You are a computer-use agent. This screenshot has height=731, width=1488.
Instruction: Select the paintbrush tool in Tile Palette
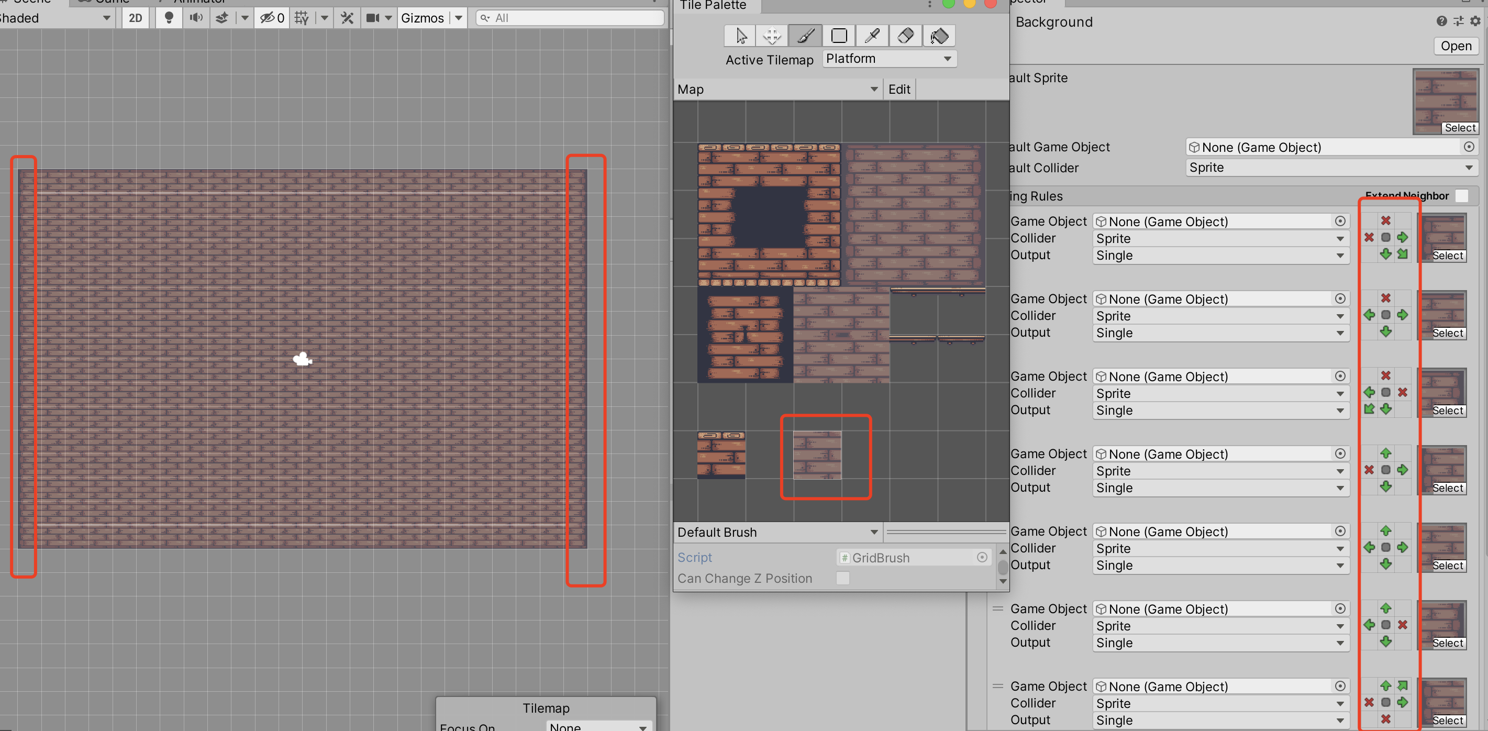coord(805,36)
